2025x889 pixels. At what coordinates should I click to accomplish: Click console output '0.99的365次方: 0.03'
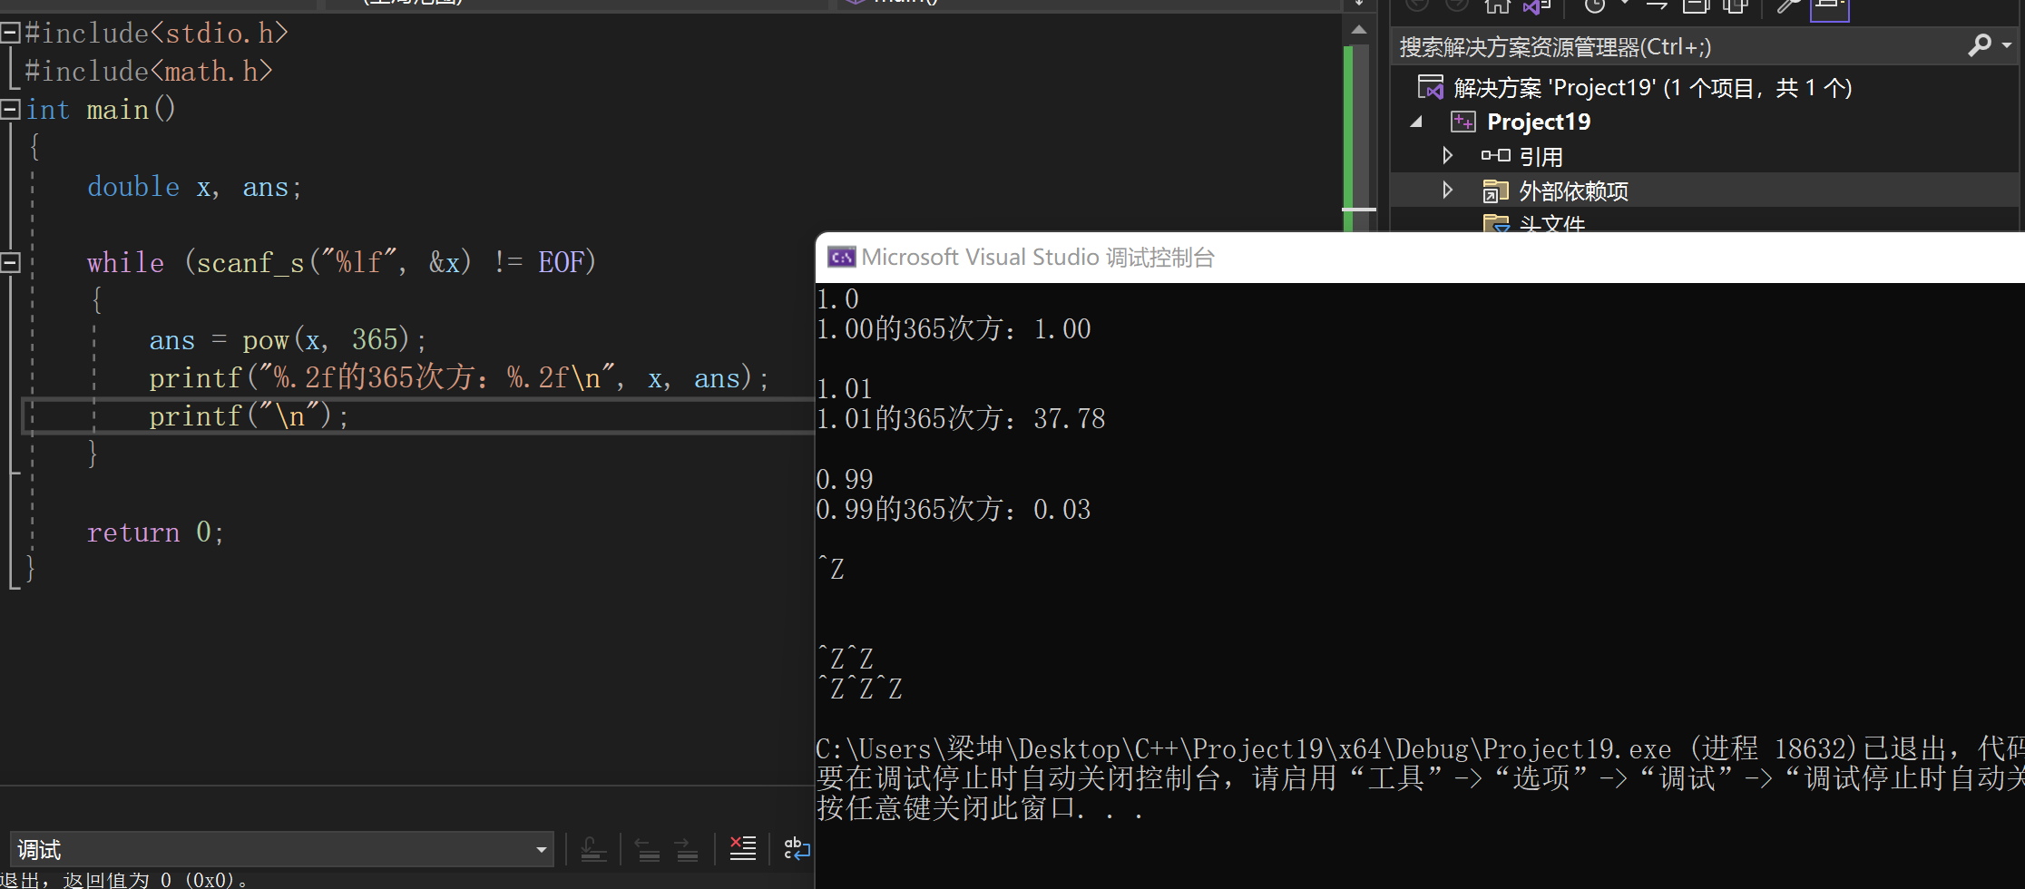coord(954,510)
